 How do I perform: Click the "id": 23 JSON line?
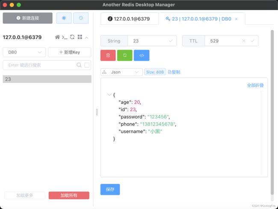127,109
